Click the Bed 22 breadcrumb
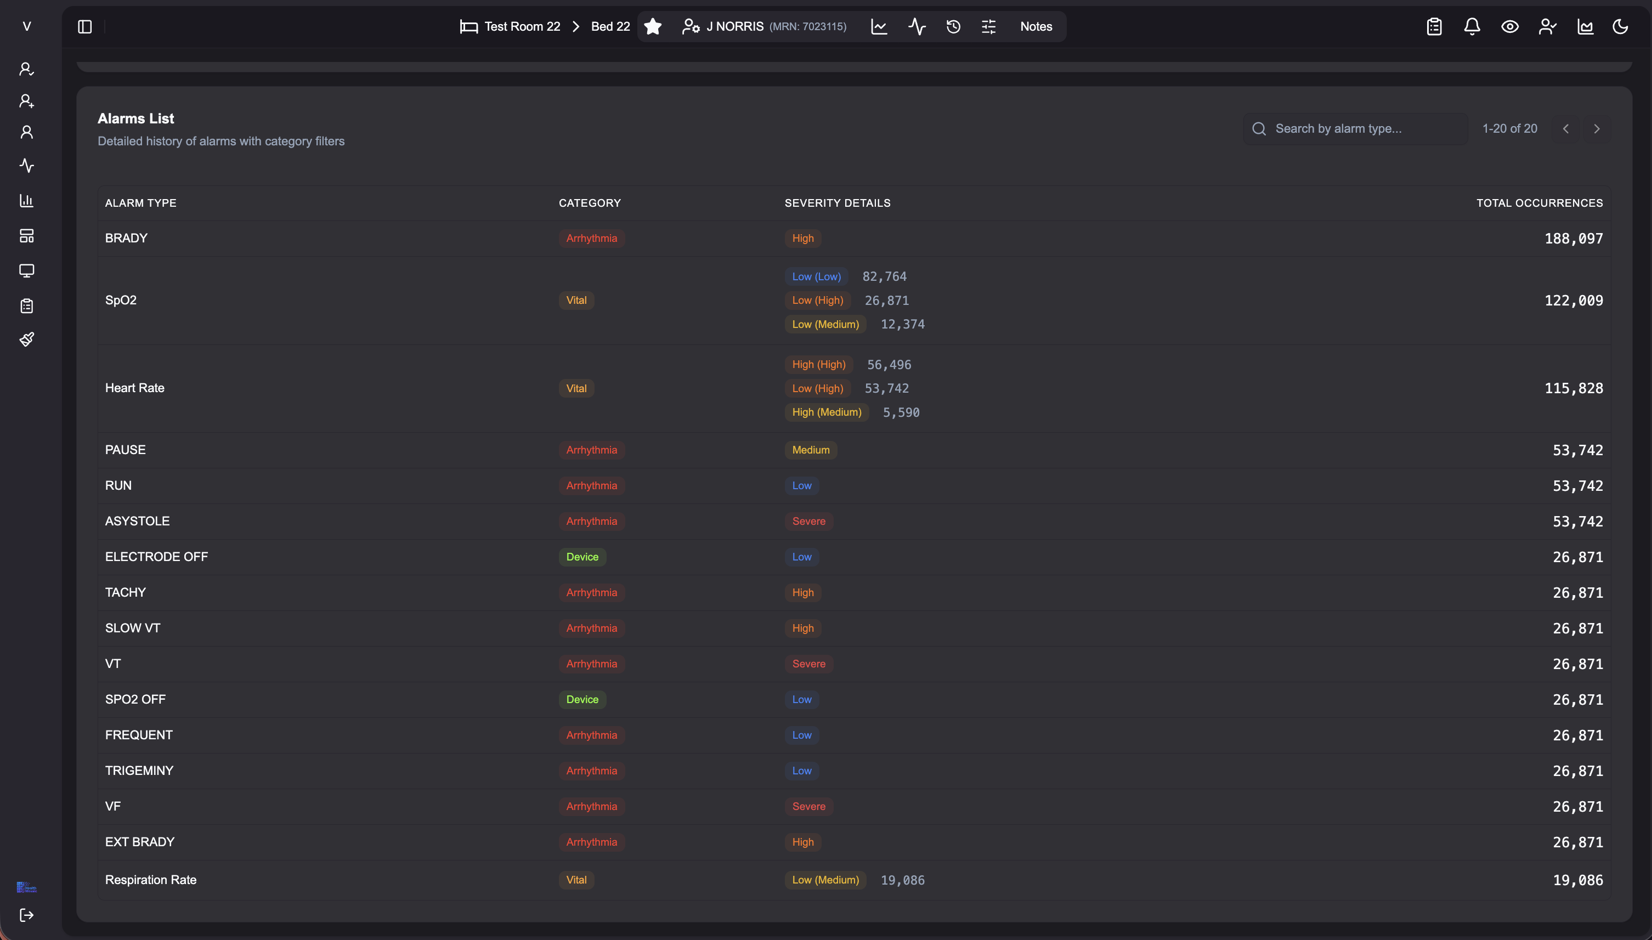This screenshot has width=1652, height=940. point(610,26)
